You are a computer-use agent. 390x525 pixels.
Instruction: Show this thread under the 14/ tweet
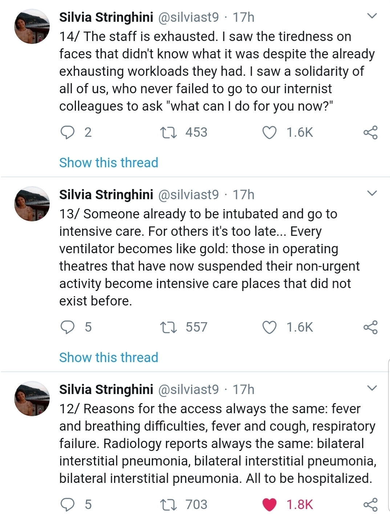pyautogui.click(x=109, y=163)
